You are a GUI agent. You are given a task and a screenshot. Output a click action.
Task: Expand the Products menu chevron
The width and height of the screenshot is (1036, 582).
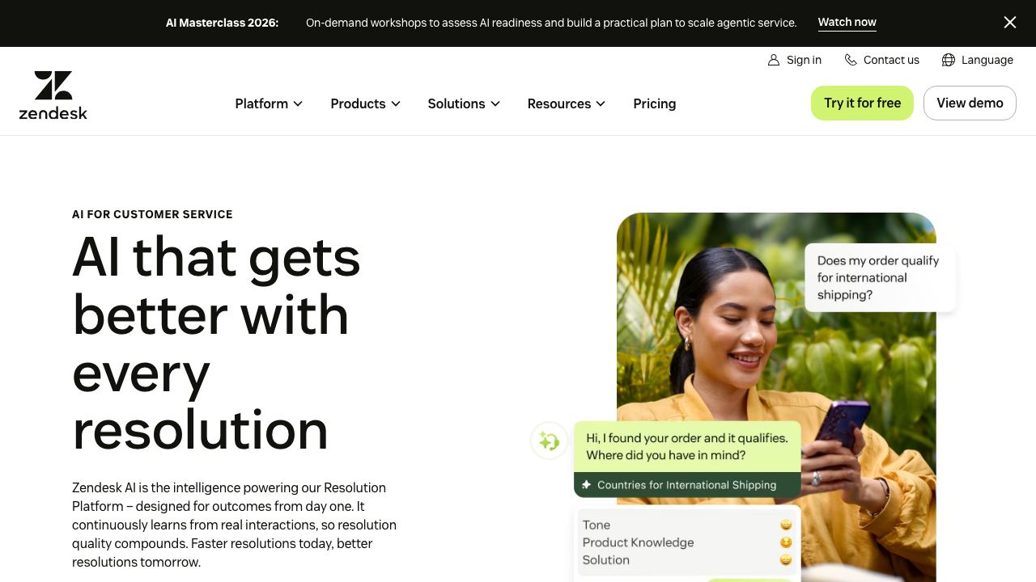click(396, 103)
